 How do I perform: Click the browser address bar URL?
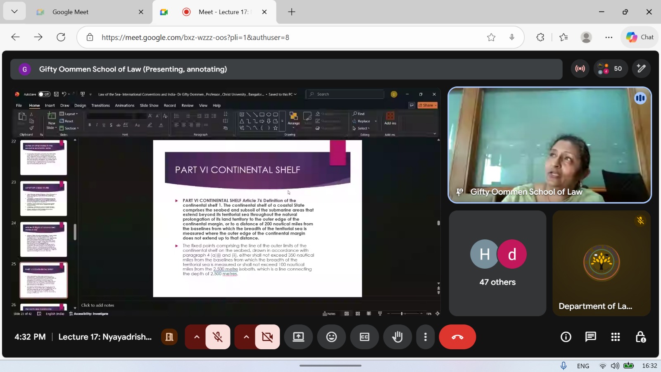(195, 37)
